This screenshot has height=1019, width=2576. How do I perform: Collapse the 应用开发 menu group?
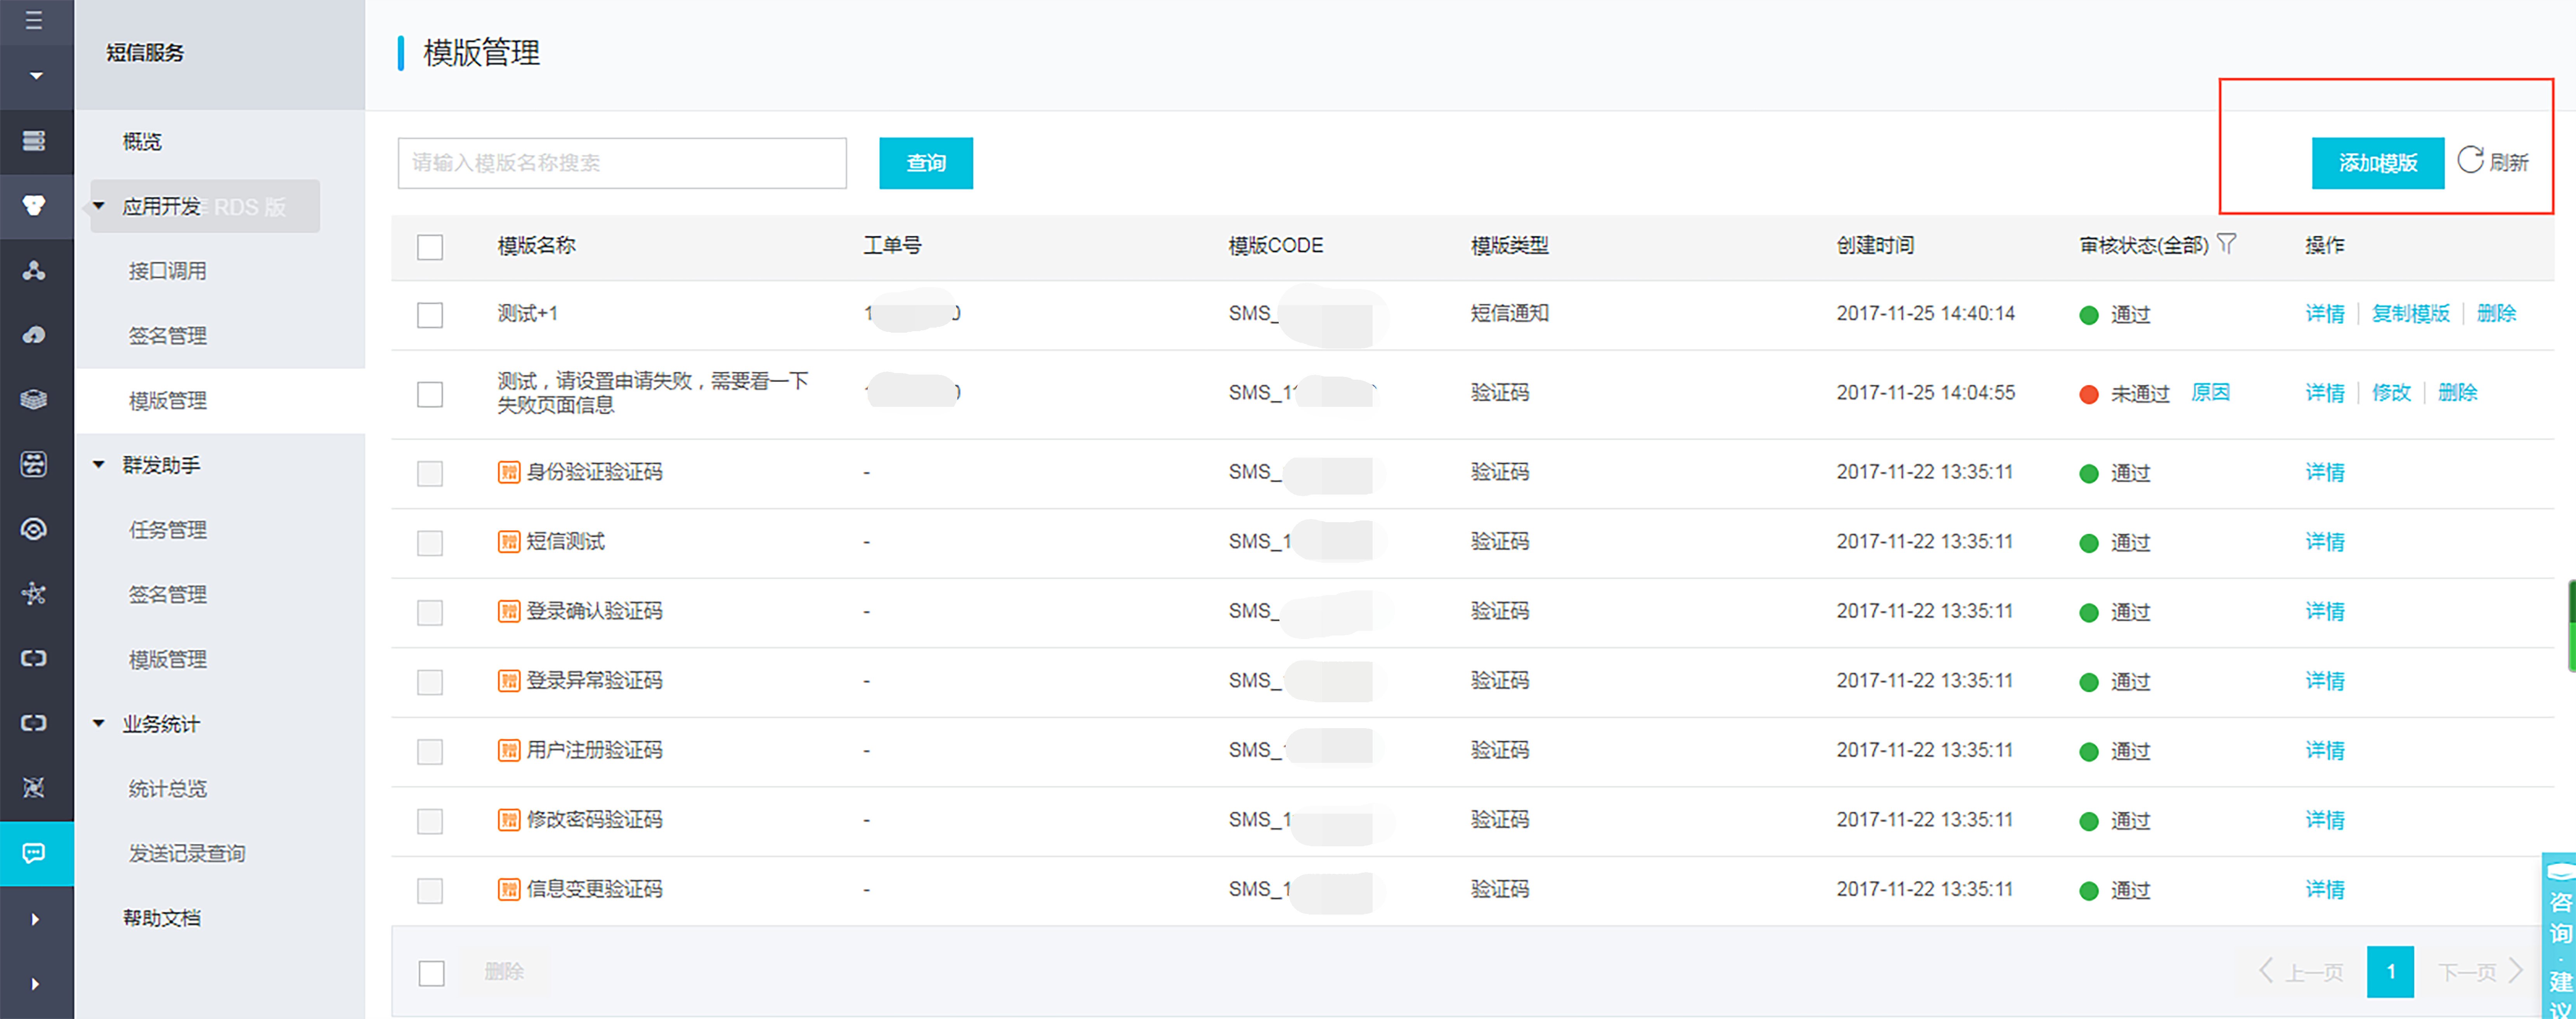[99, 206]
